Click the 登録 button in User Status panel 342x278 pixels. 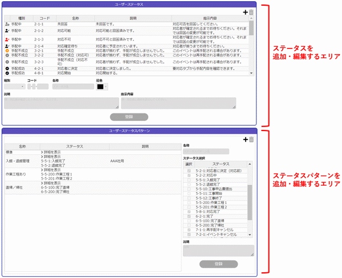pyautogui.click(x=129, y=116)
